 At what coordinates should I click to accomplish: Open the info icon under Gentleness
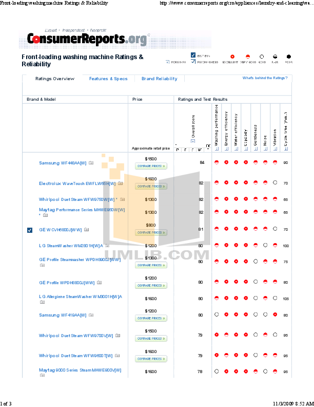[256, 149]
